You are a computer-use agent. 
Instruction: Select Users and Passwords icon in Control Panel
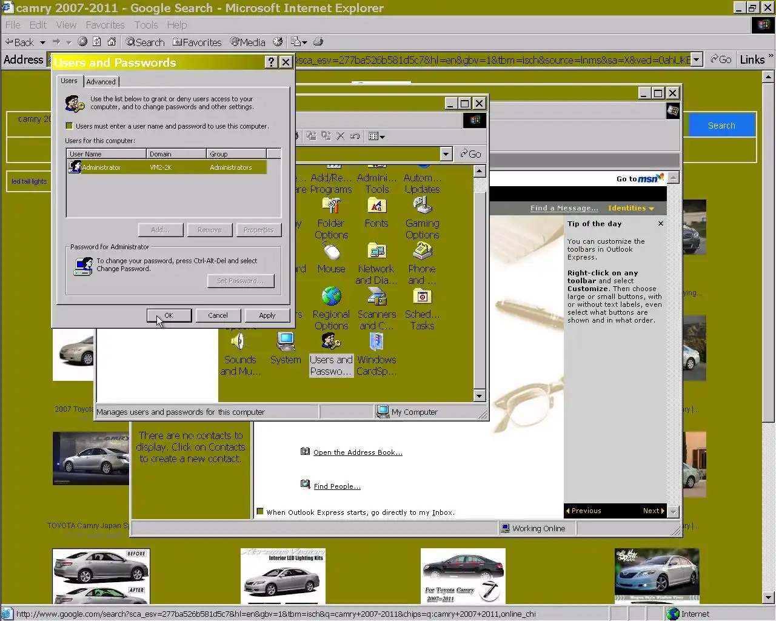(x=331, y=354)
